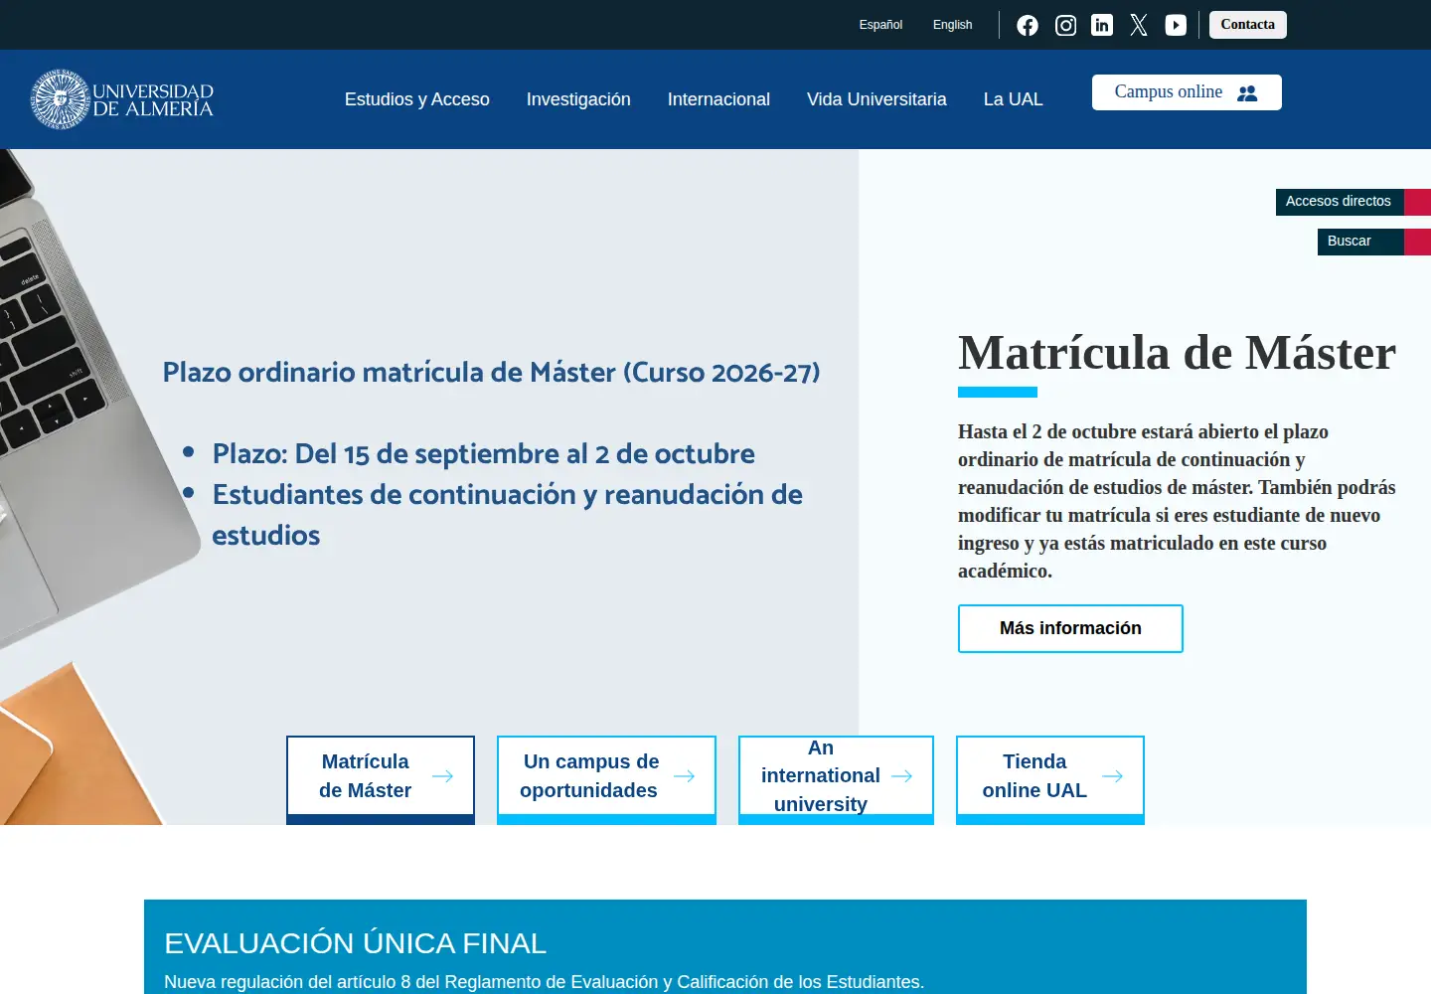
Task: Open the Estudios y Acceso menu
Action: coord(417,99)
